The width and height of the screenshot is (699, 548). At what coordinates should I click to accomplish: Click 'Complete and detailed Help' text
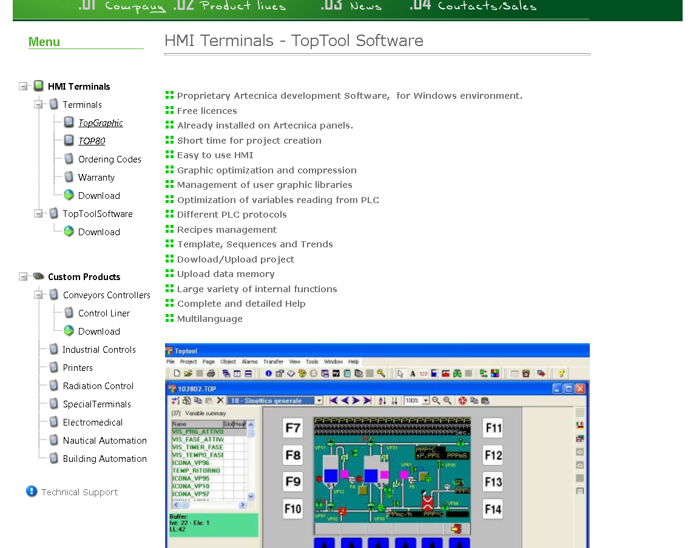(241, 304)
